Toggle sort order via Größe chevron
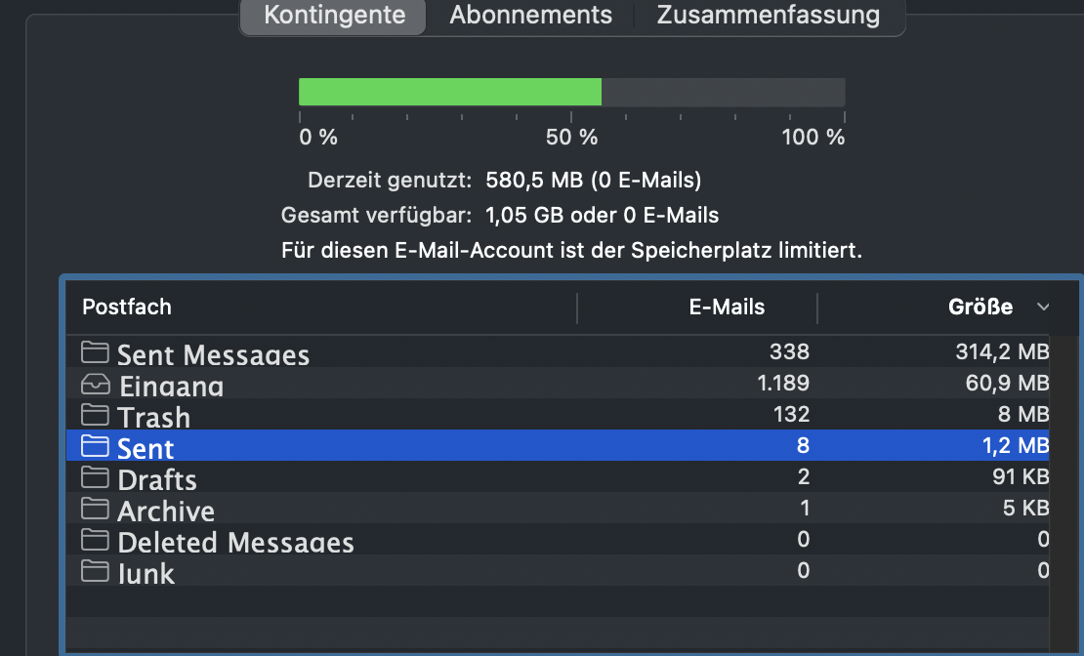This screenshot has width=1084, height=656. pos(1043,307)
